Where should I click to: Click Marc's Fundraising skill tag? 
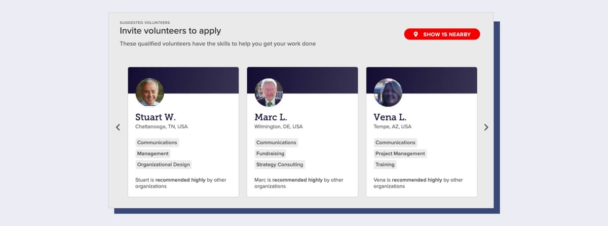tap(270, 154)
